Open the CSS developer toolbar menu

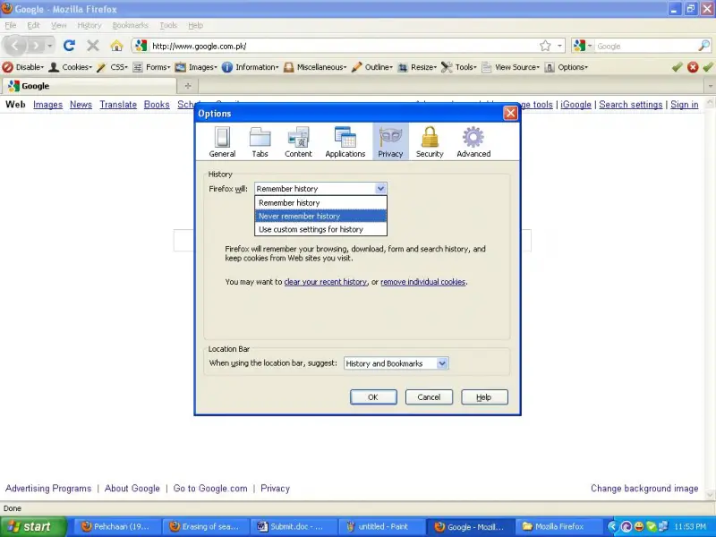(113, 67)
